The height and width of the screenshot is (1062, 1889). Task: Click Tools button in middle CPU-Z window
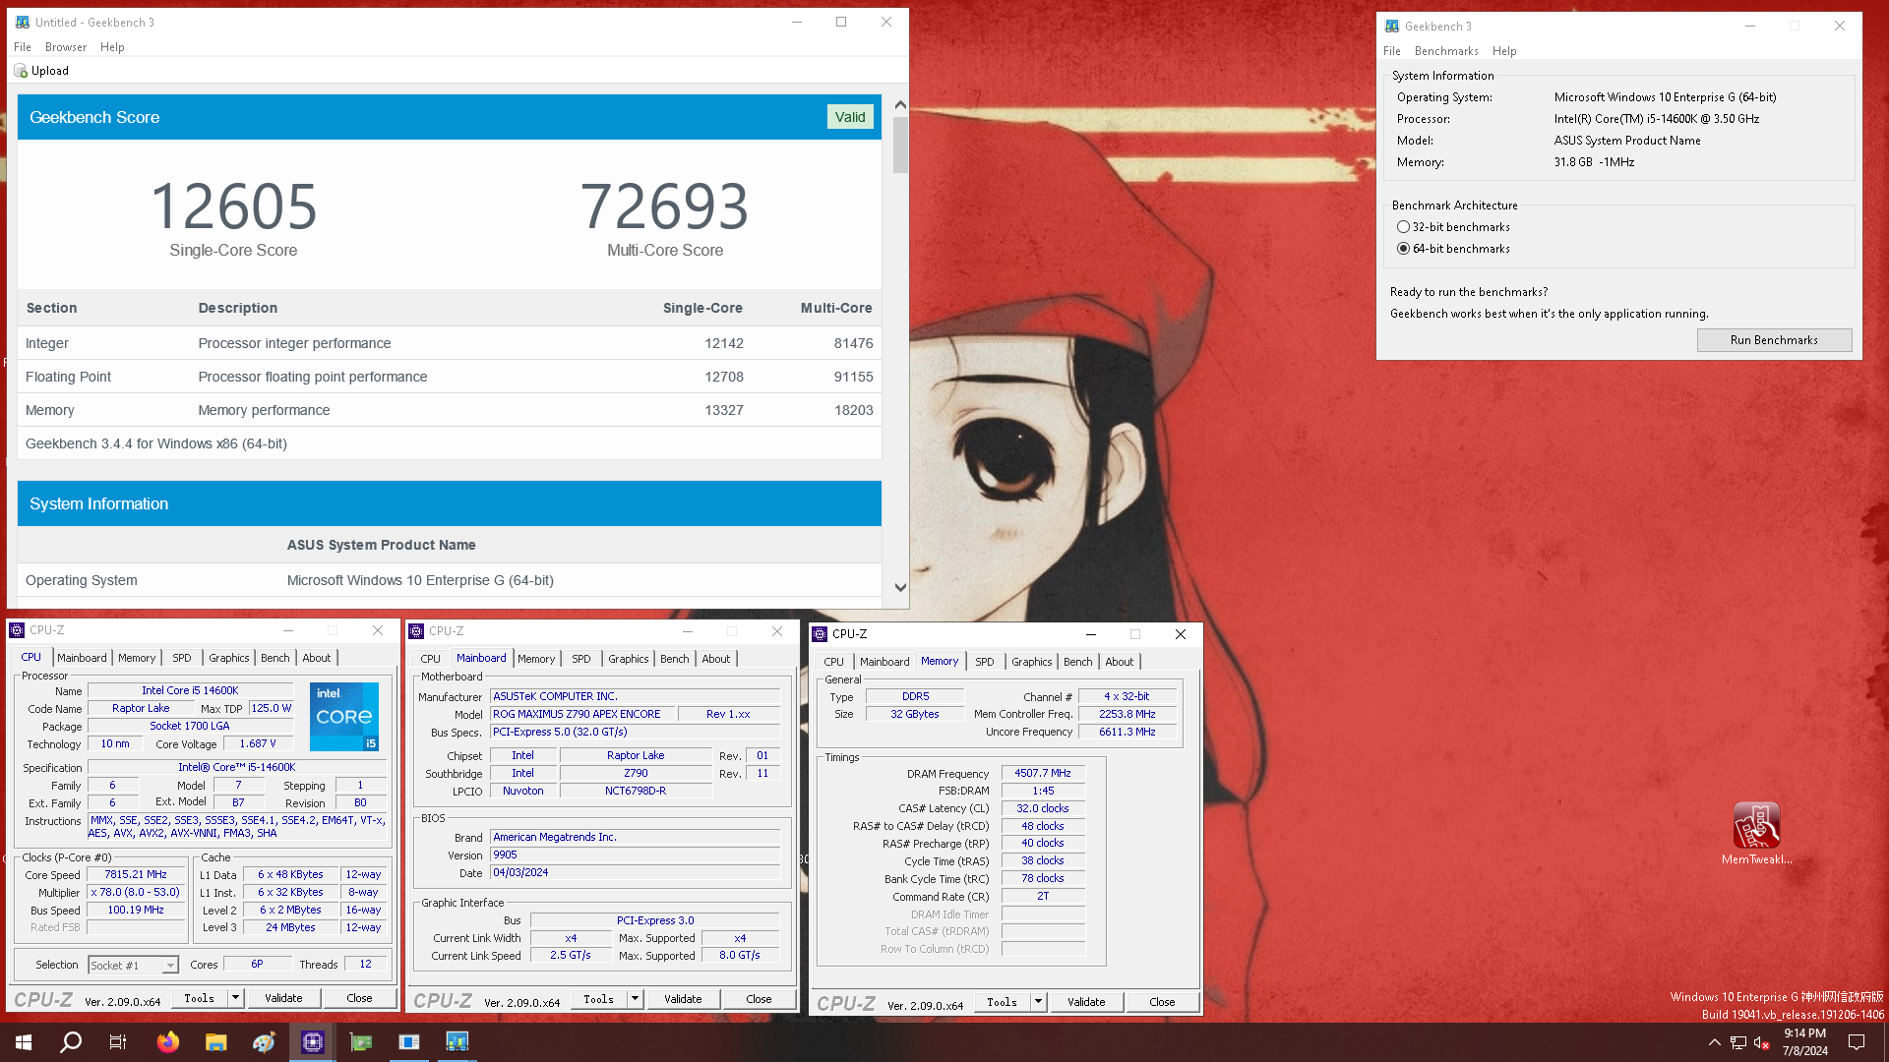coord(598,999)
